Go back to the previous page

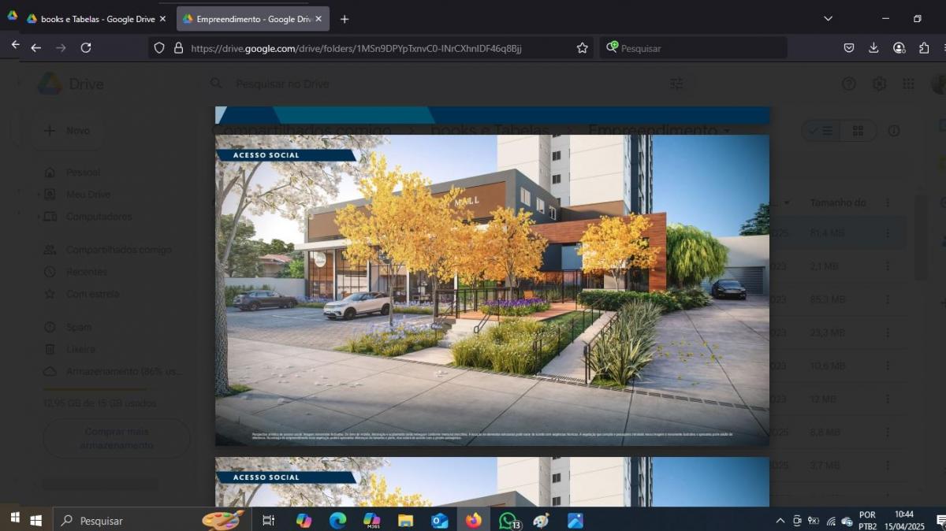(36, 48)
